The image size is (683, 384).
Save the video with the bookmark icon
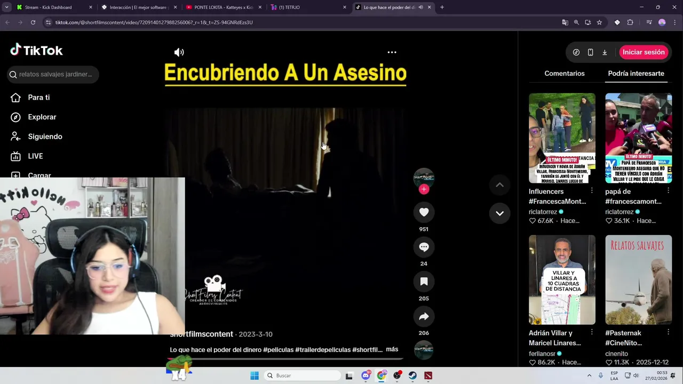point(424,282)
